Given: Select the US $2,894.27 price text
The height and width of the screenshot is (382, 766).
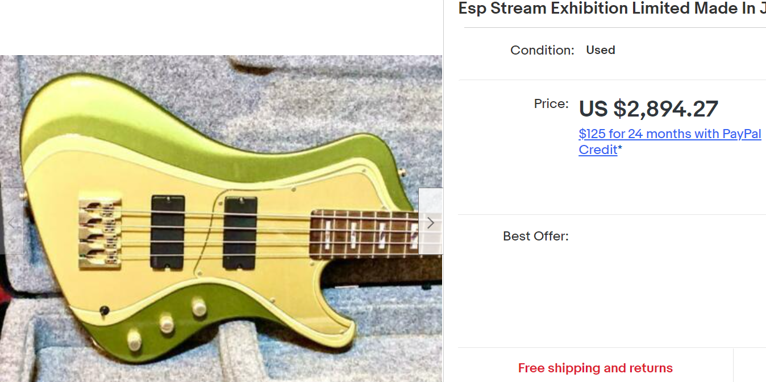Looking at the screenshot, I should pyautogui.click(x=648, y=109).
